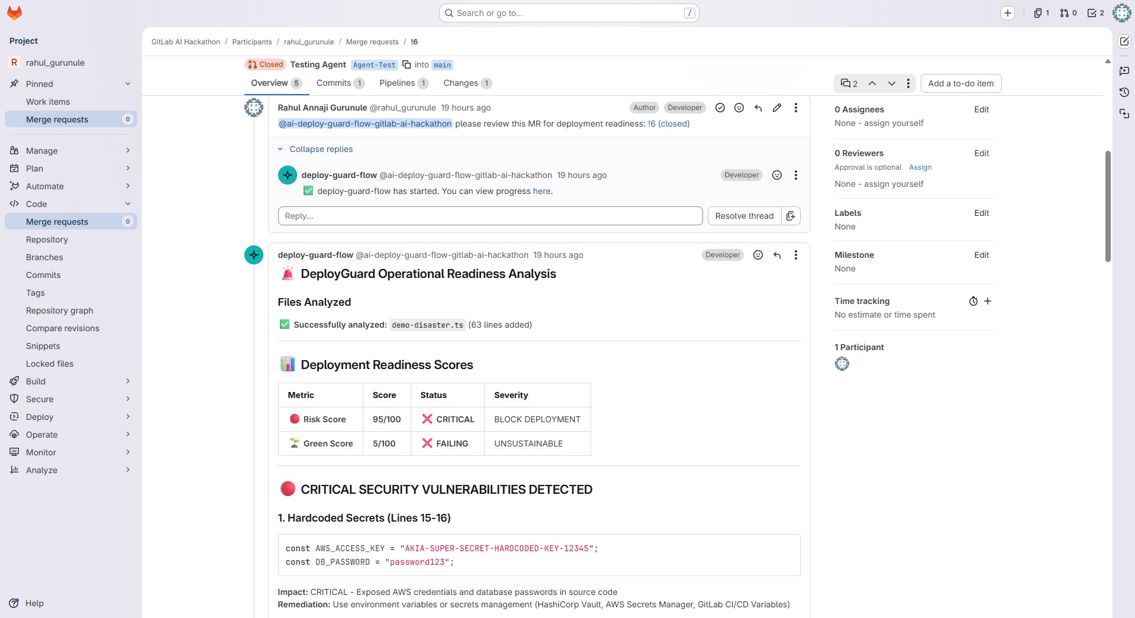Open the topmost pencil icon in the right rail
This screenshot has height=618, width=1135.
point(1124,41)
